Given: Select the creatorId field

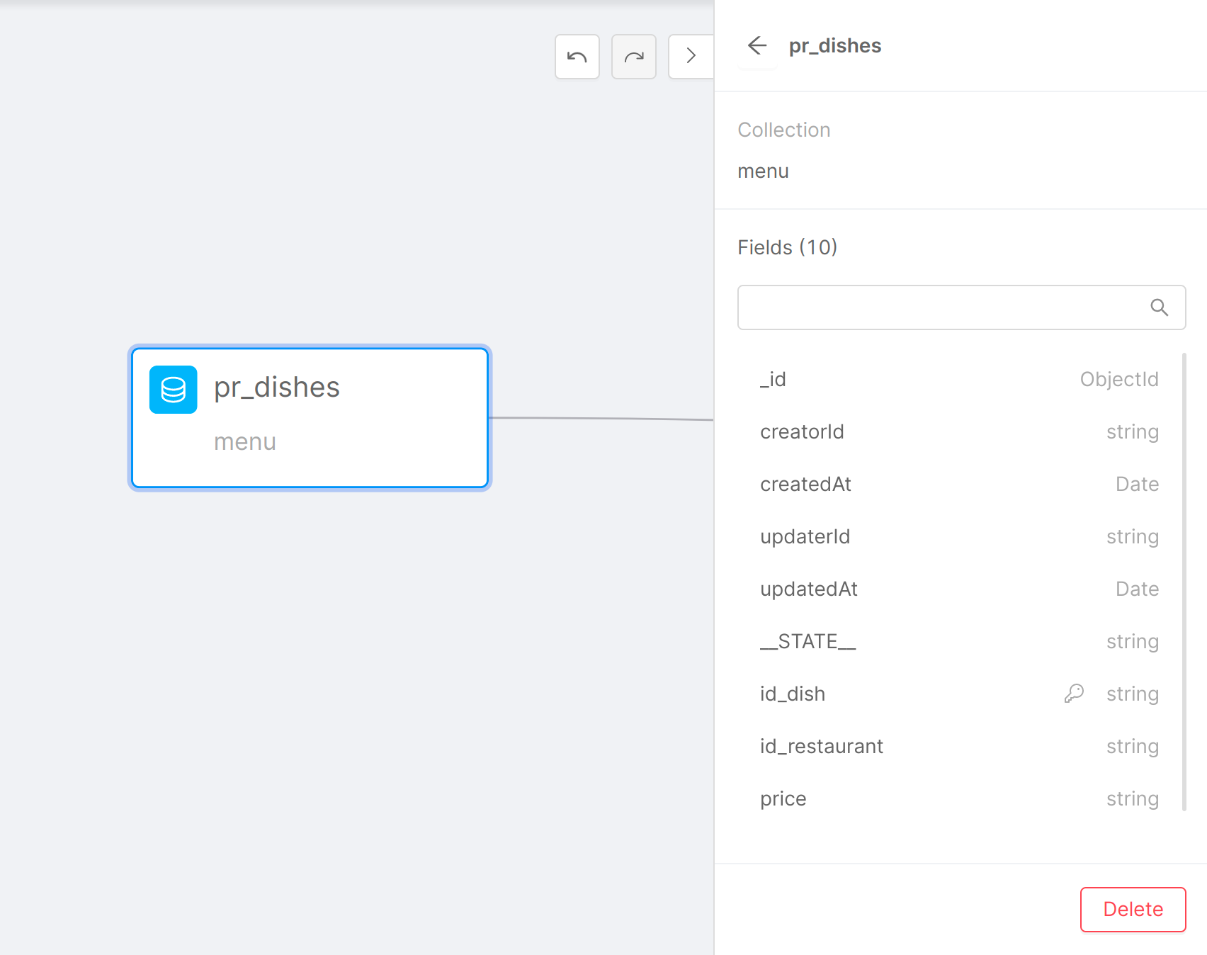Looking at the screenshot, I should [x=959, y=432].
